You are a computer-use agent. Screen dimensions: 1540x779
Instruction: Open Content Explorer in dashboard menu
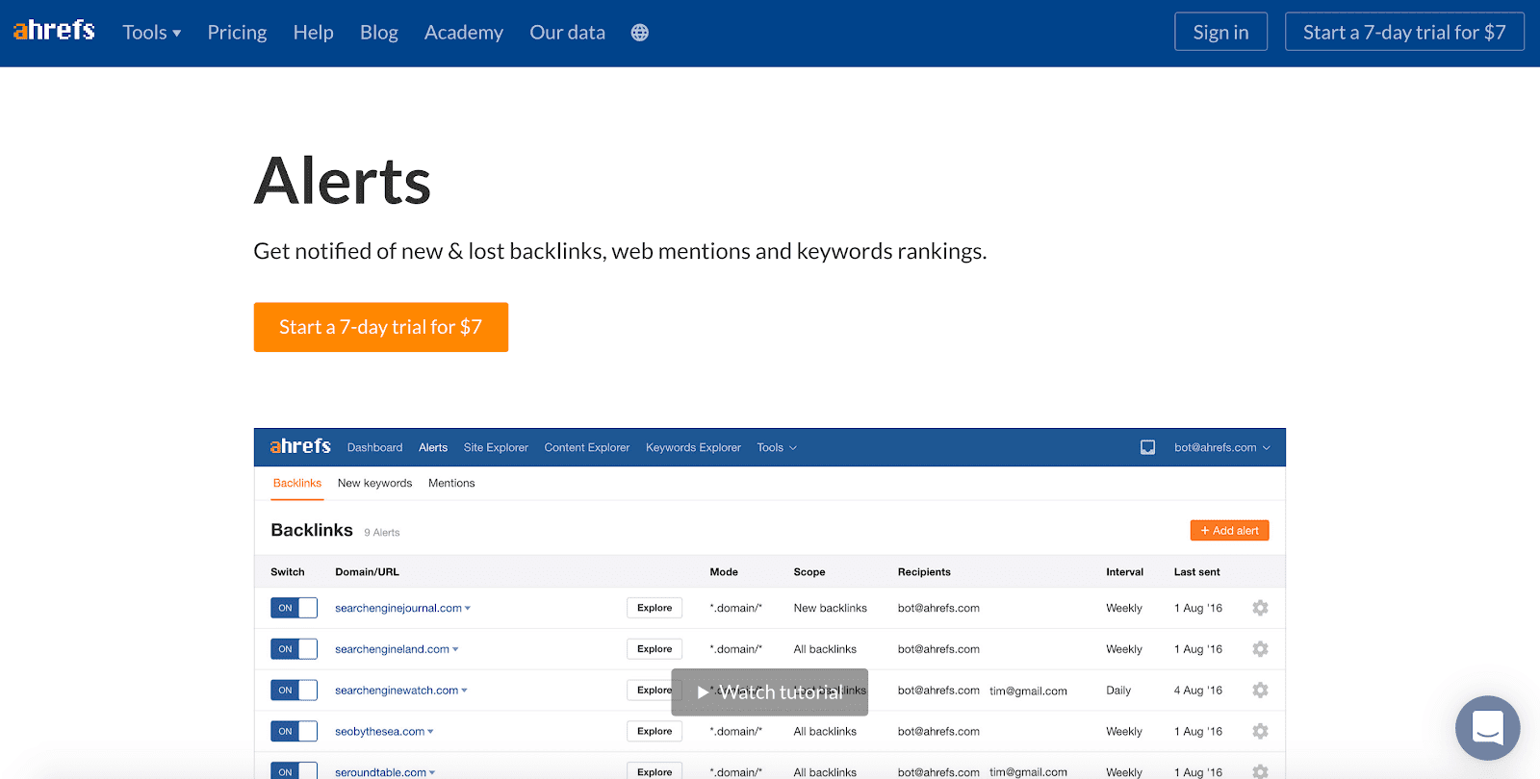587,447
